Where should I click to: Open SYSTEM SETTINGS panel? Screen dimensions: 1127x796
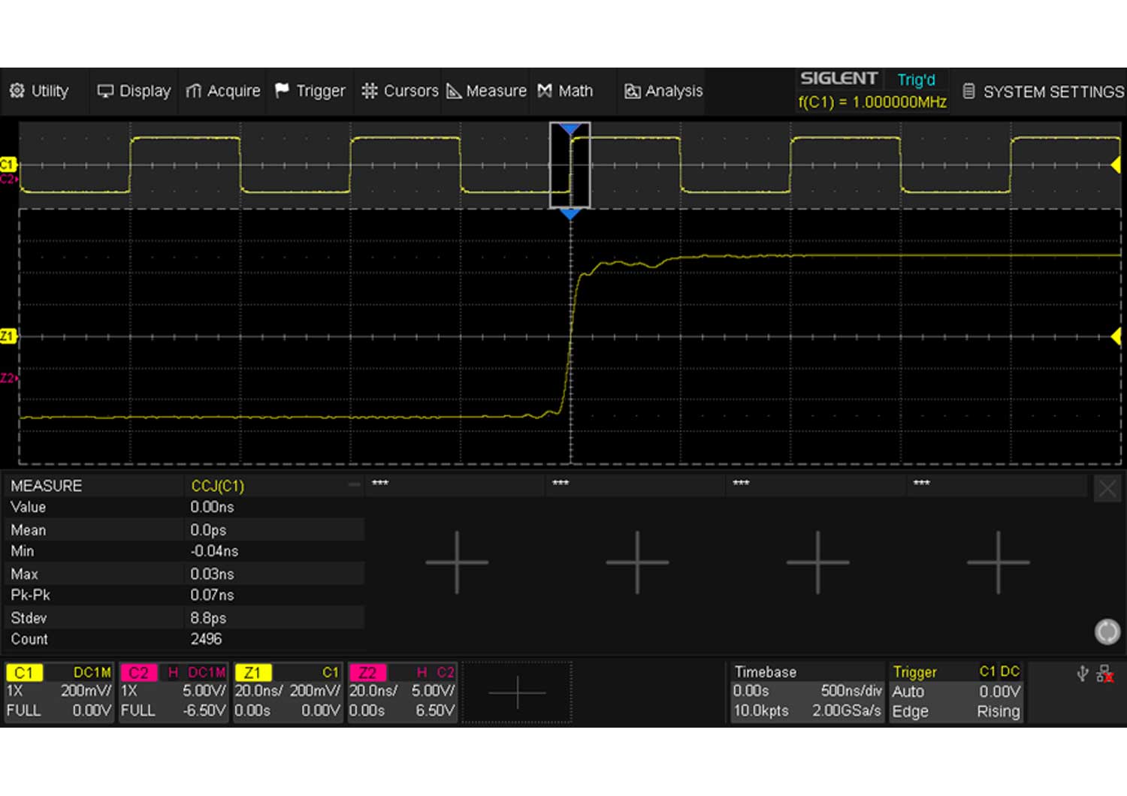(x=1044, y=92)
